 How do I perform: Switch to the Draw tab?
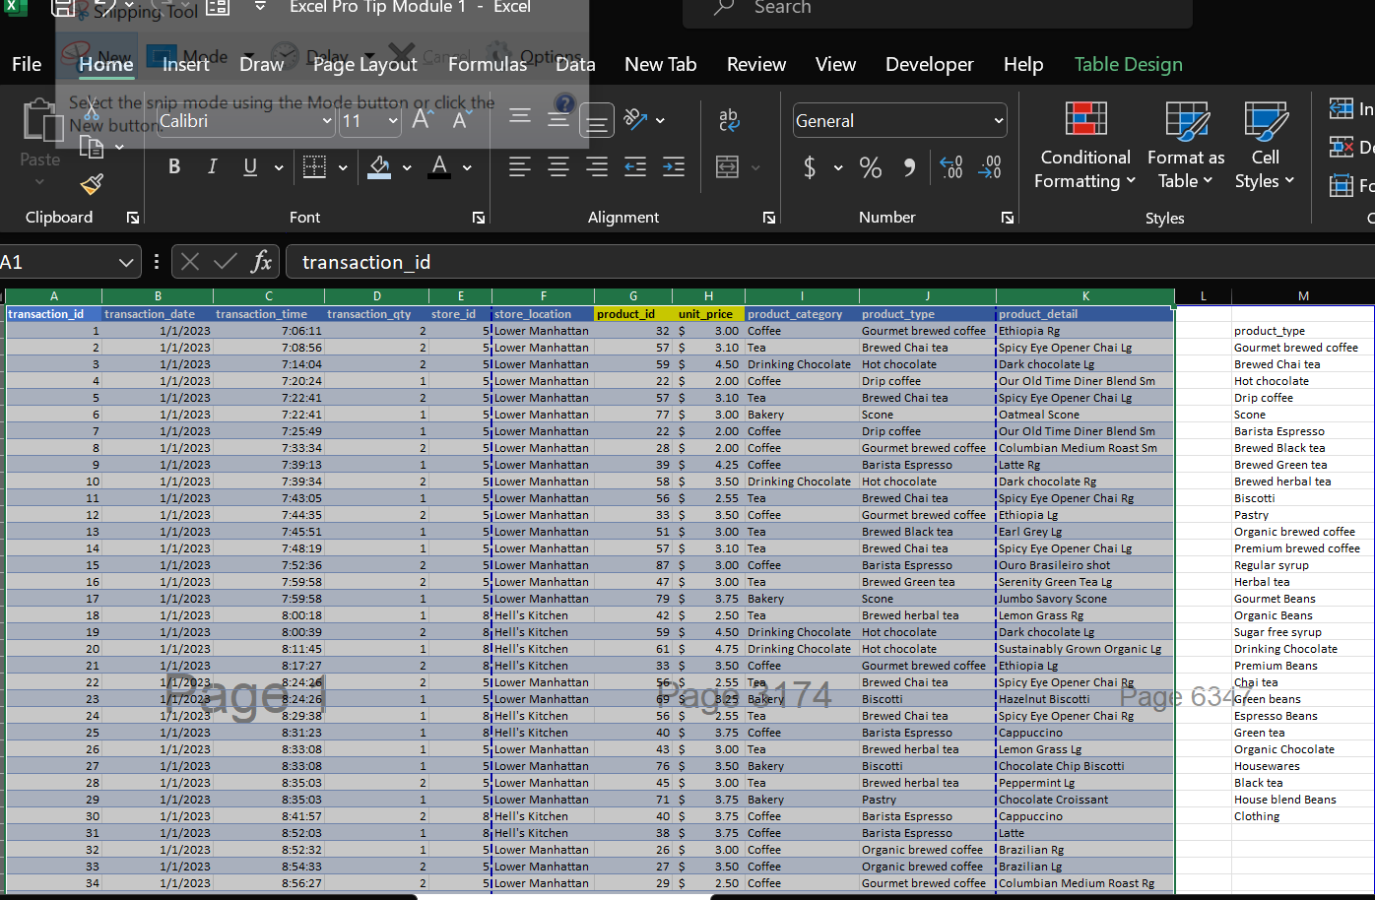(x=261, y=64)
